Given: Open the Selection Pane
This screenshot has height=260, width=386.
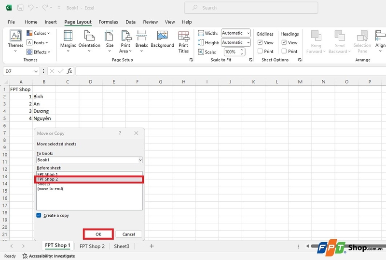Looking at the screenshot, I should click(x=362, y=42).
